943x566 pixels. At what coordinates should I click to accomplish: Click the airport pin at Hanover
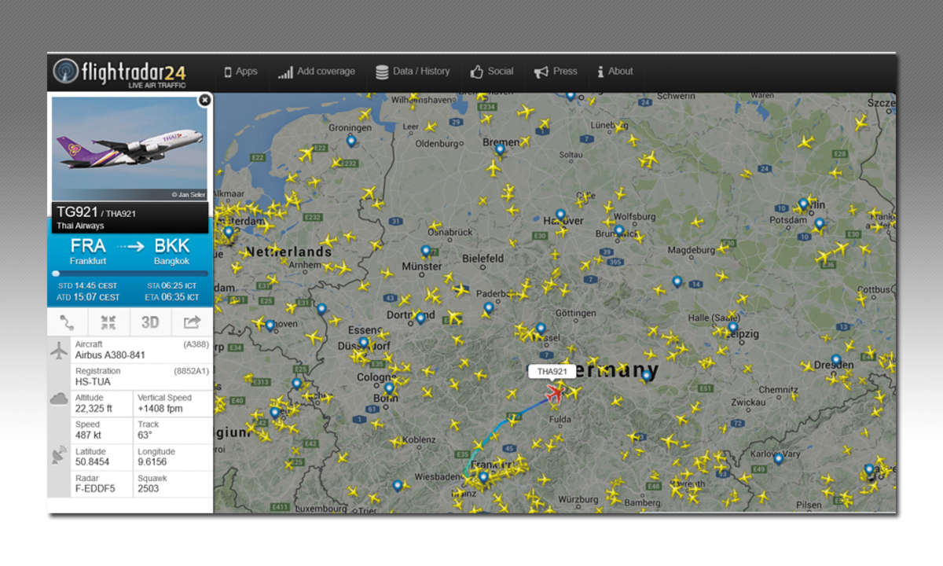pos(560,214)
